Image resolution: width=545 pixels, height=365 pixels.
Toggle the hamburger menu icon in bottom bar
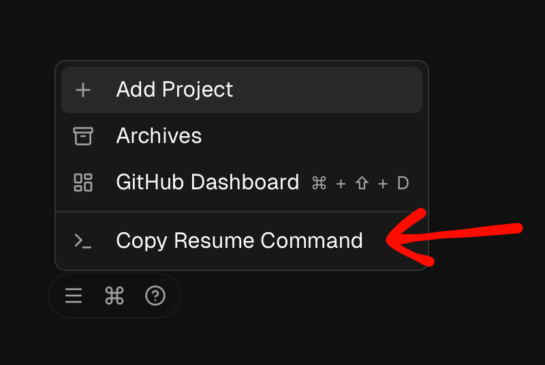click(74, 296)
